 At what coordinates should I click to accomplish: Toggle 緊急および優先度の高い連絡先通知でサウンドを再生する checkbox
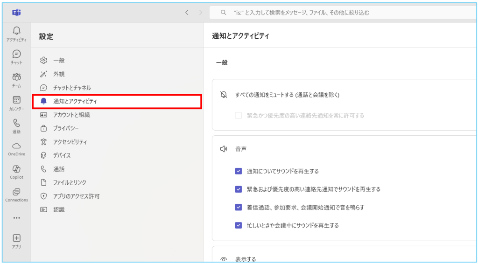click(238, 189)
